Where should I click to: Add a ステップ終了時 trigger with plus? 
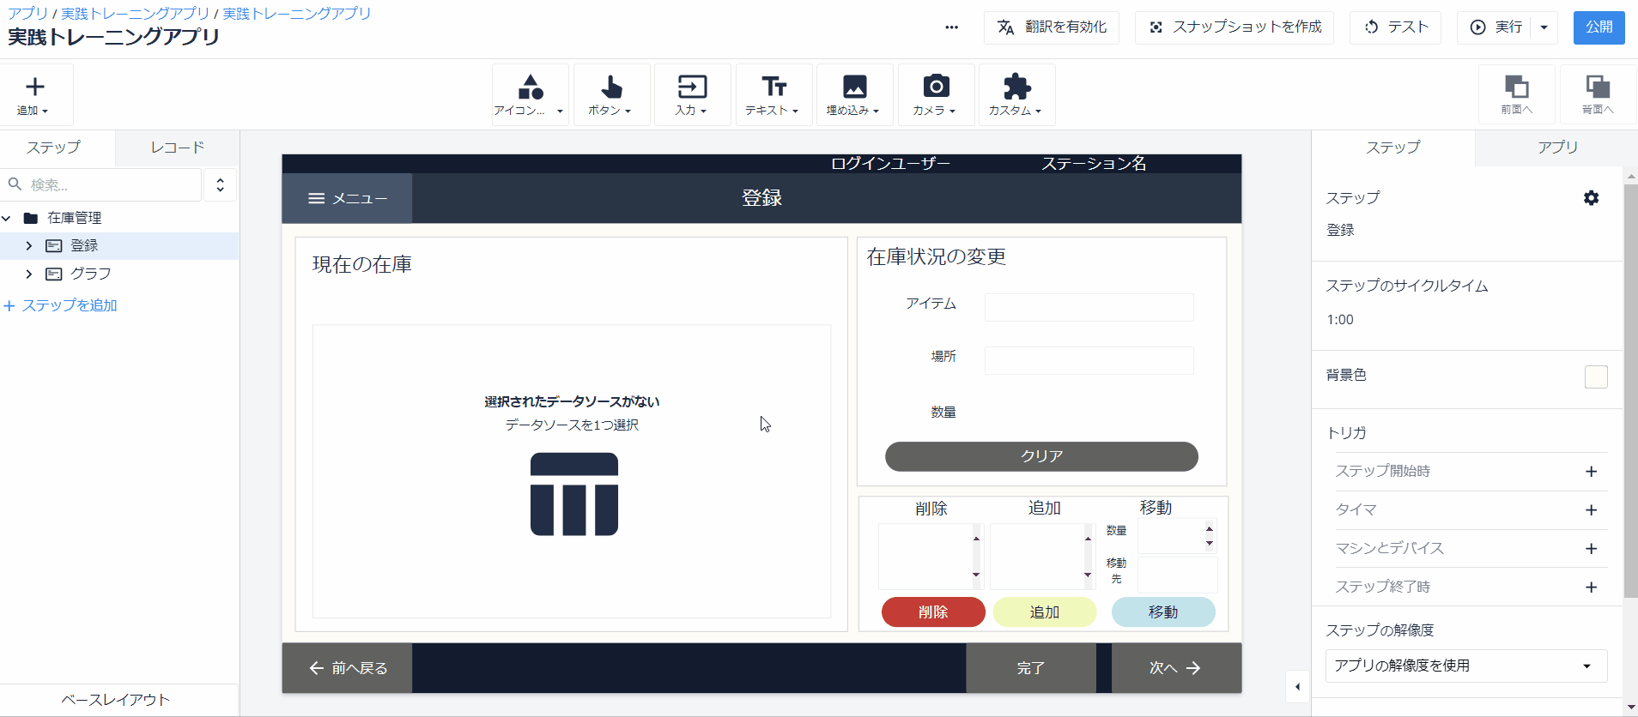coord(1591,587)
